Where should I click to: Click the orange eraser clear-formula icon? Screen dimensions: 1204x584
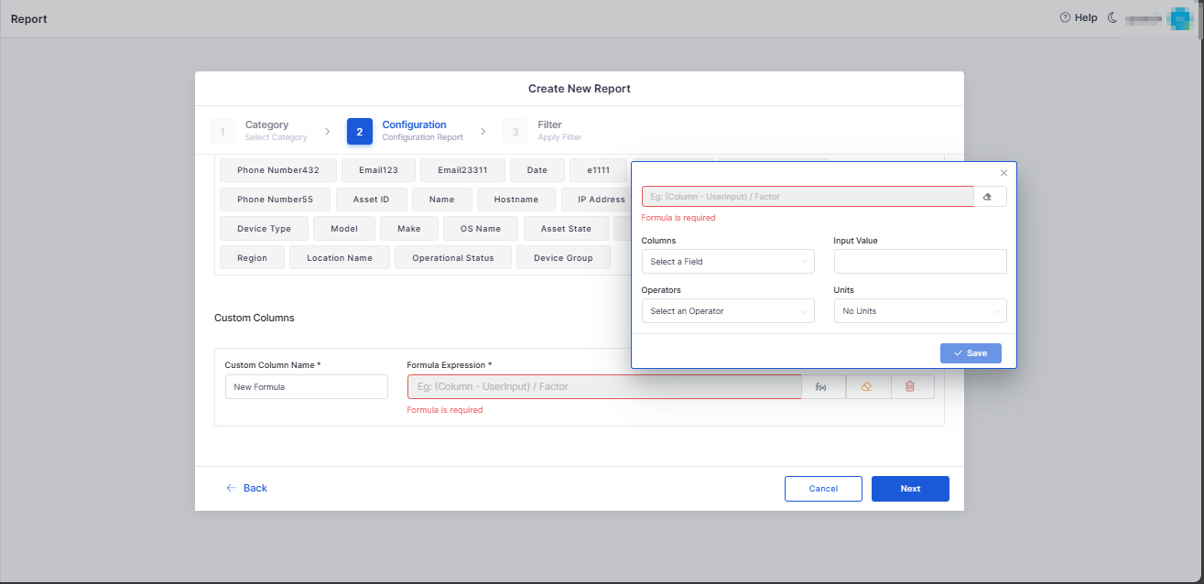pos(866,387)
